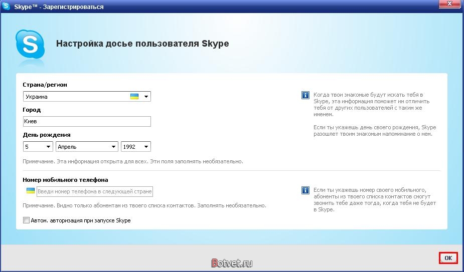Close the Skype registration window
Screen dimensions: 464x272
[449, 4]
